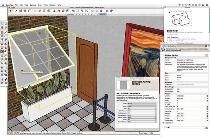This screenshot has width=210, height=140.
Task: Select the Circle tool in top toolbar
Action: point(25,11)
